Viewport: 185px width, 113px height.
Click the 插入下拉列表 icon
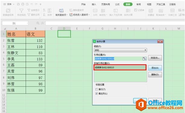tap(116, 11)
